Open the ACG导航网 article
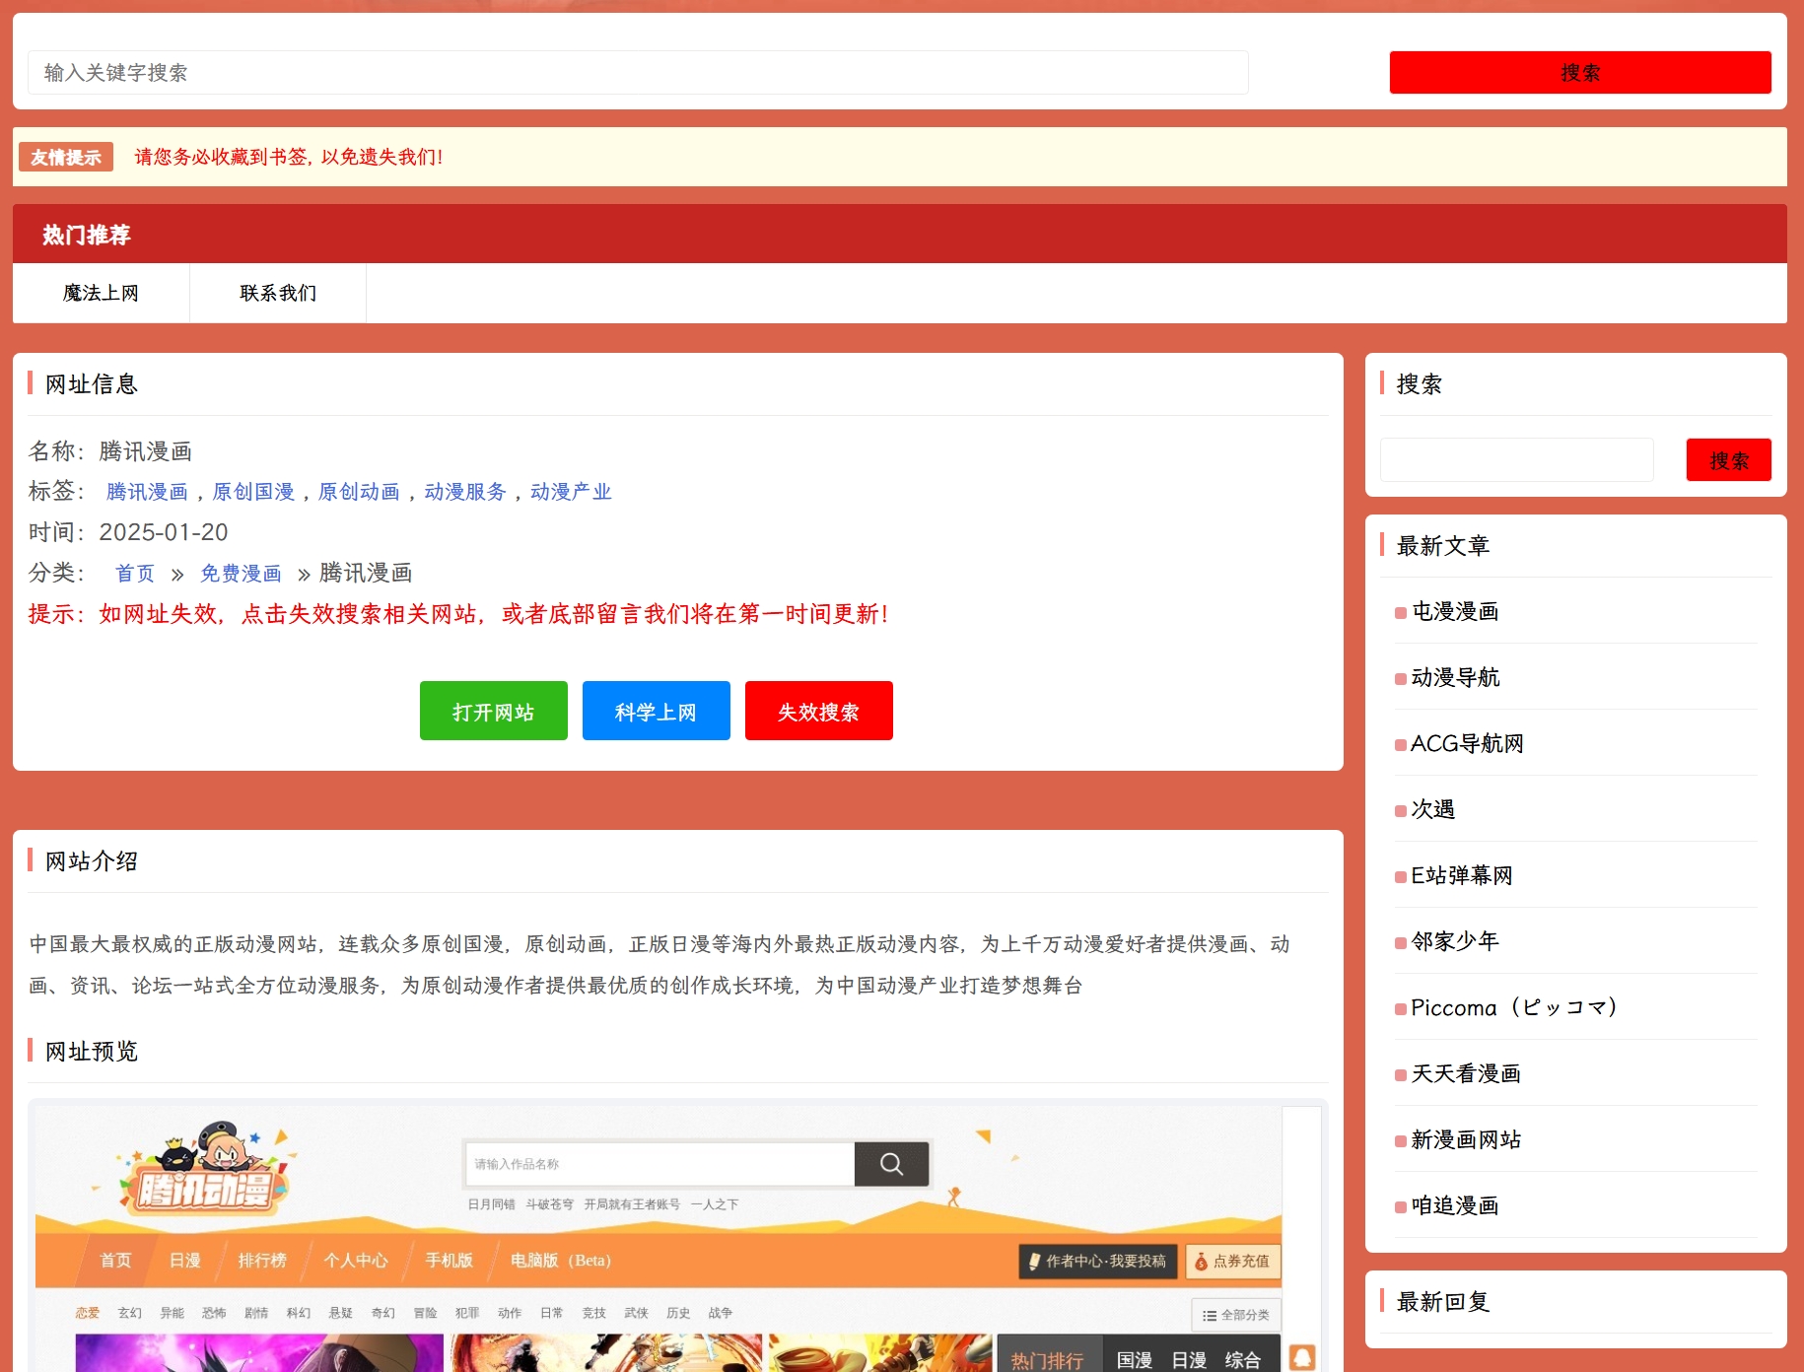This screenshot has width=1804, height=1372. 1467,743
